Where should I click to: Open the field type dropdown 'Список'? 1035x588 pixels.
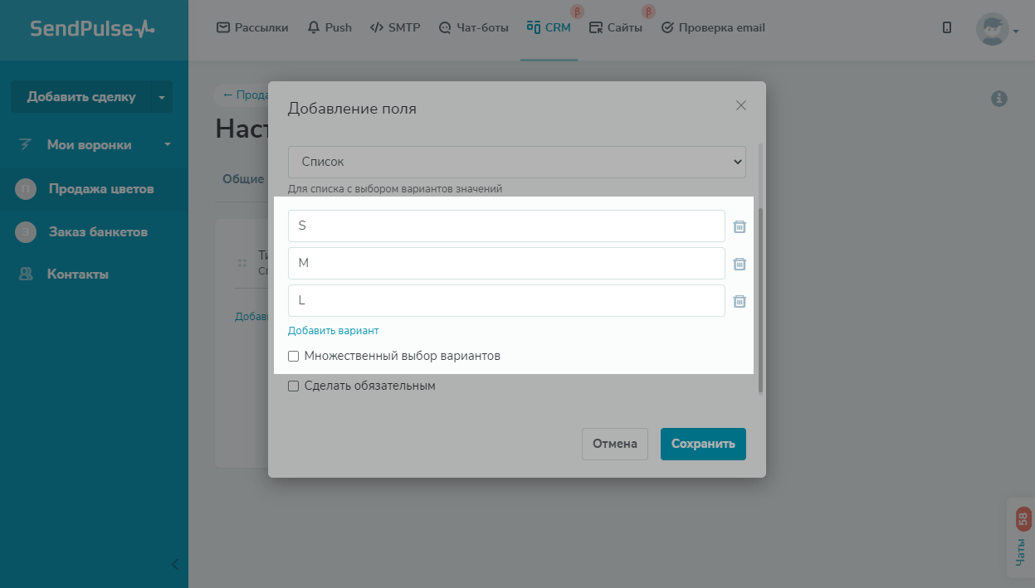coord(516,162)
